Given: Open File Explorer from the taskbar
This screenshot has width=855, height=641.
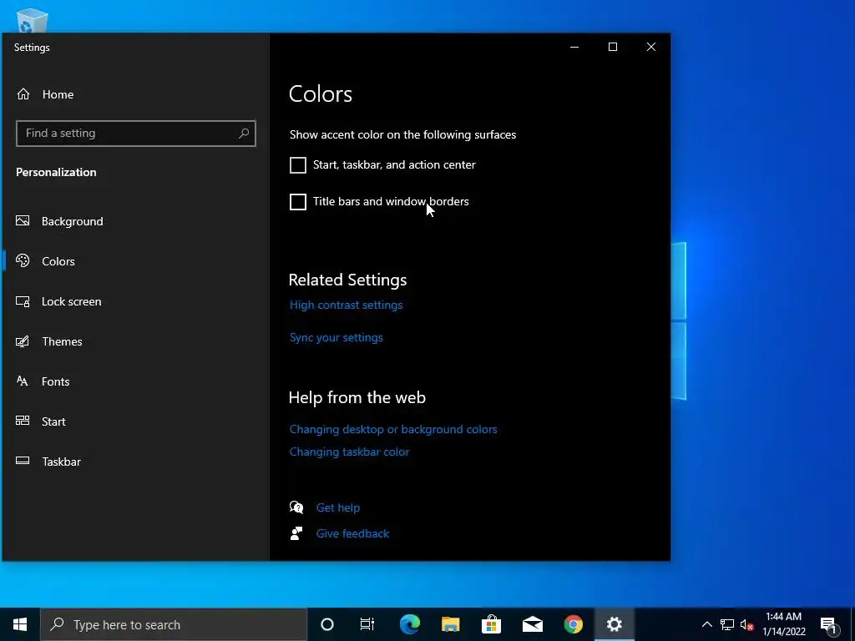Looking at the screenshot, I should (450, 624).
